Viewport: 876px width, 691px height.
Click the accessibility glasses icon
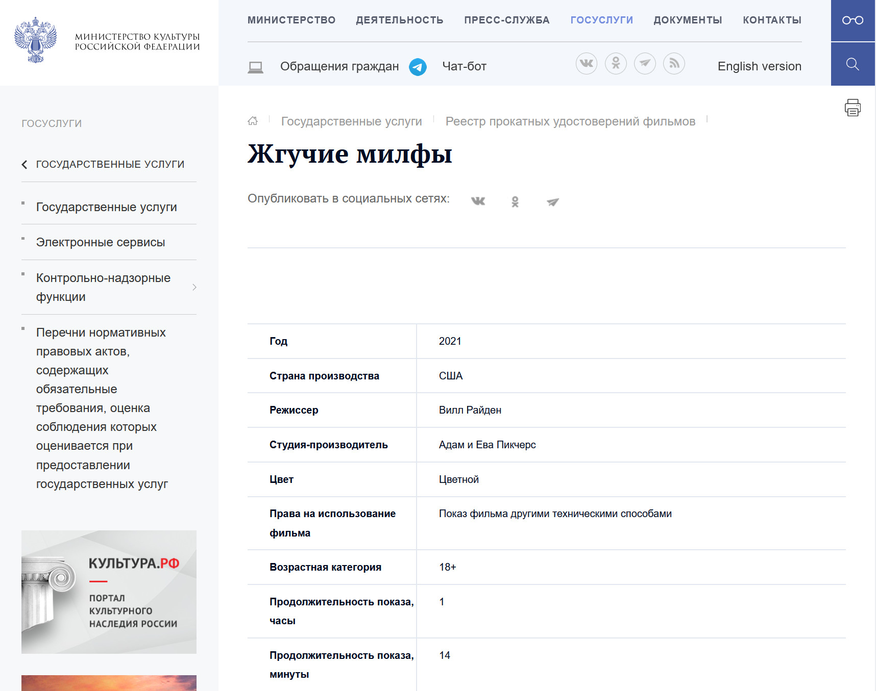853,20
